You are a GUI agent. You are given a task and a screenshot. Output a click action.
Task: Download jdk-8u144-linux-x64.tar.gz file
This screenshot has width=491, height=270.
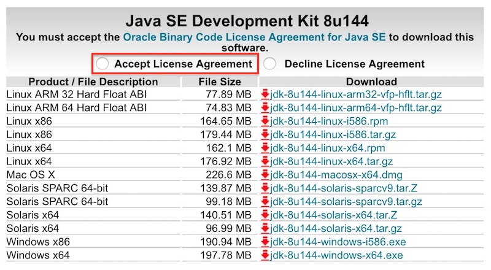(331, 161)
